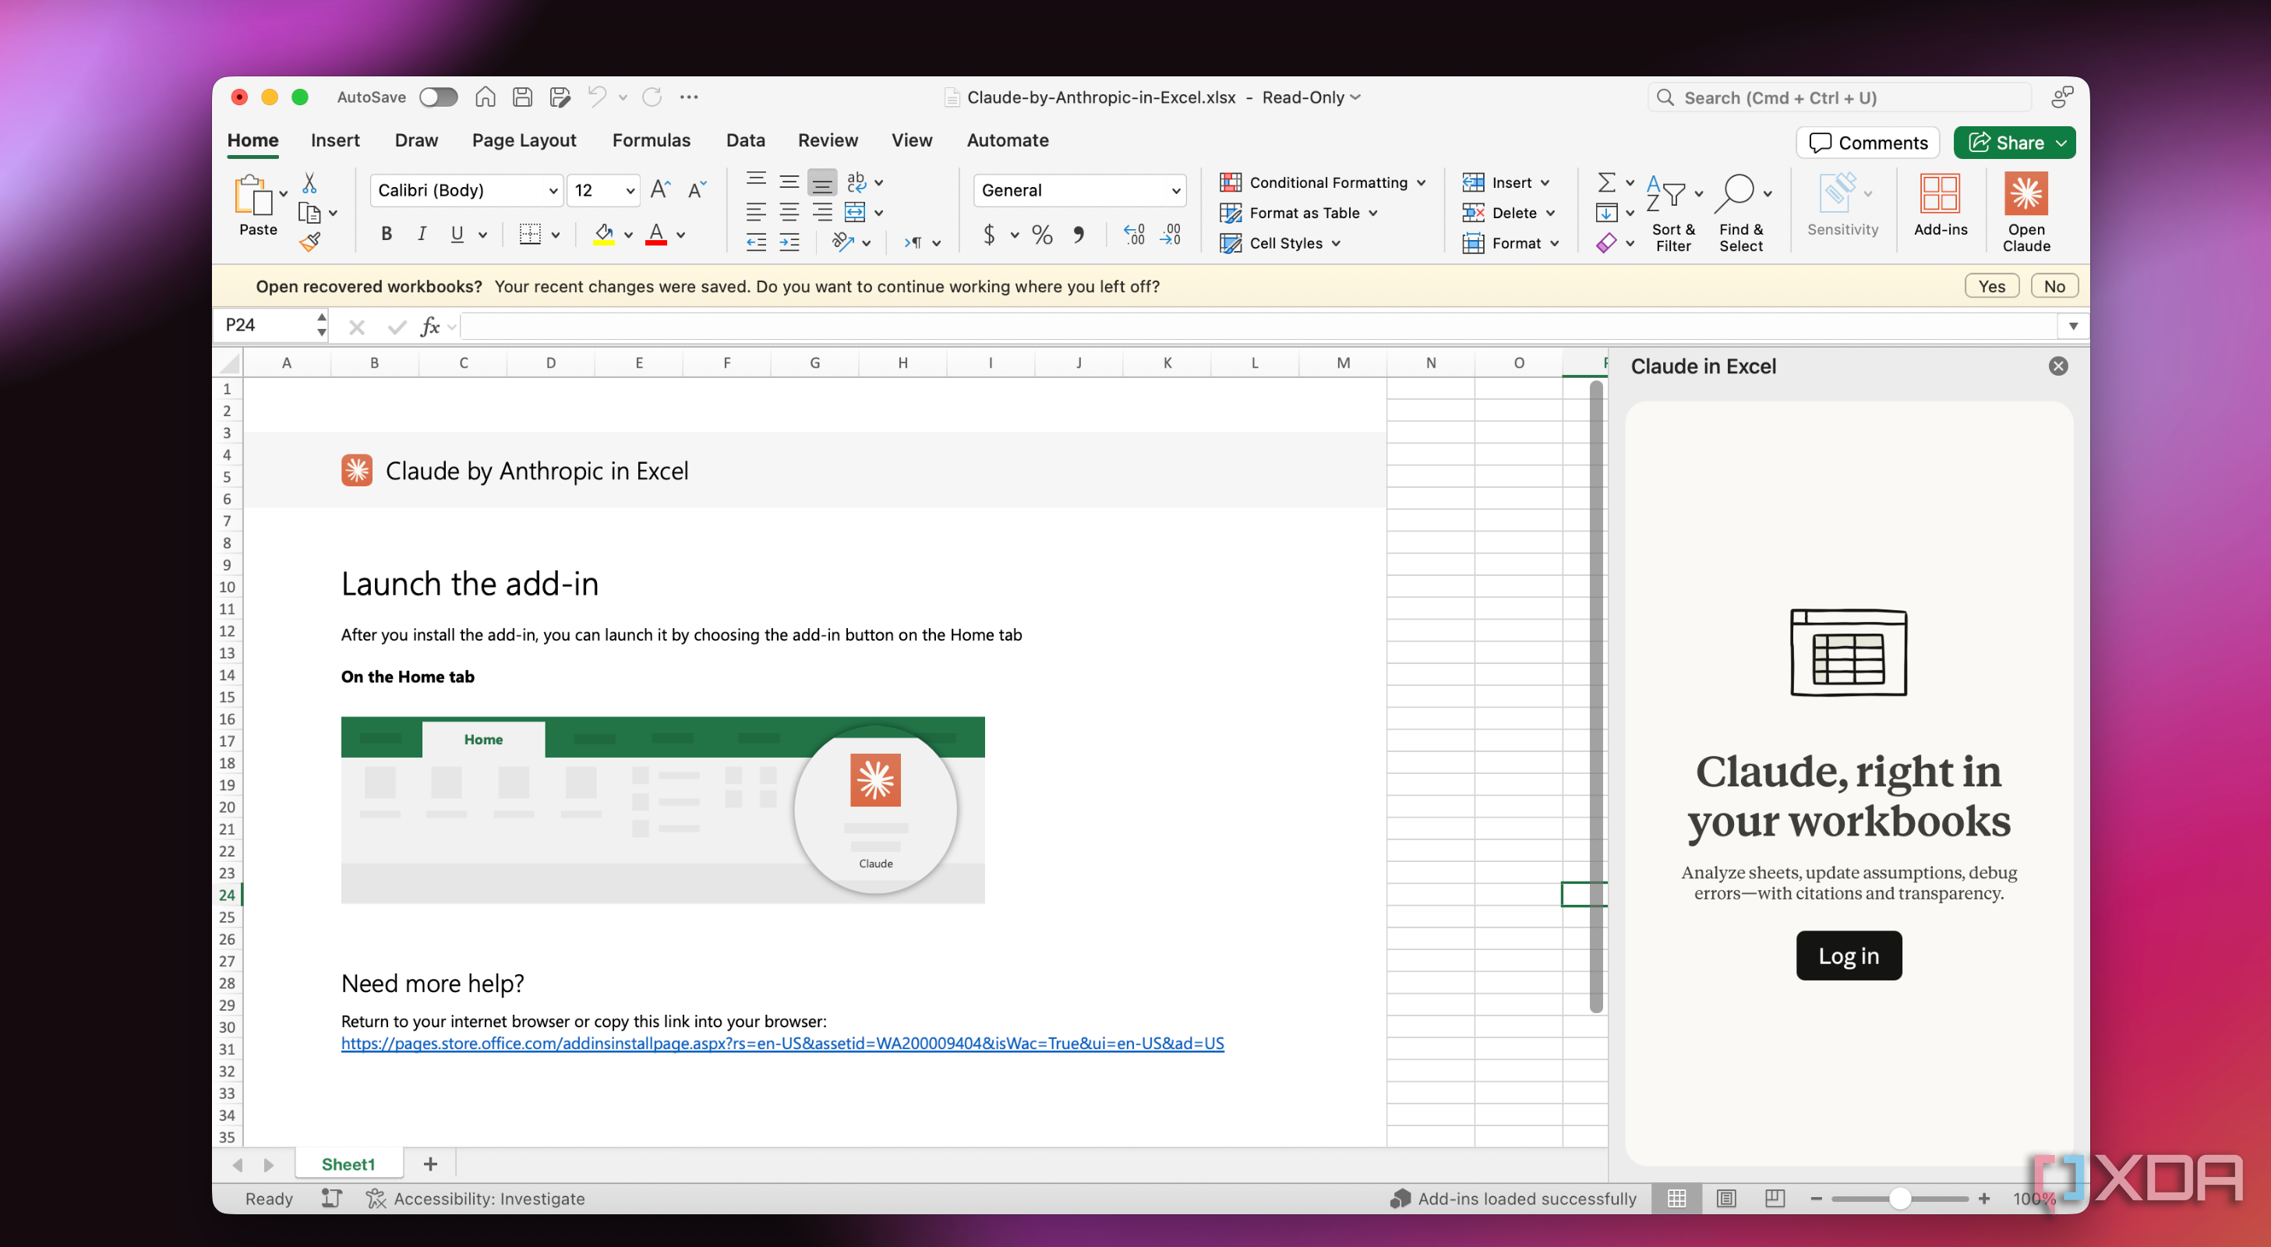Toggle bottom vertical alignment
Image resolution: width=2271 pixels, height=1247 pixels.
pyautogui.click(x=821, y=182)
